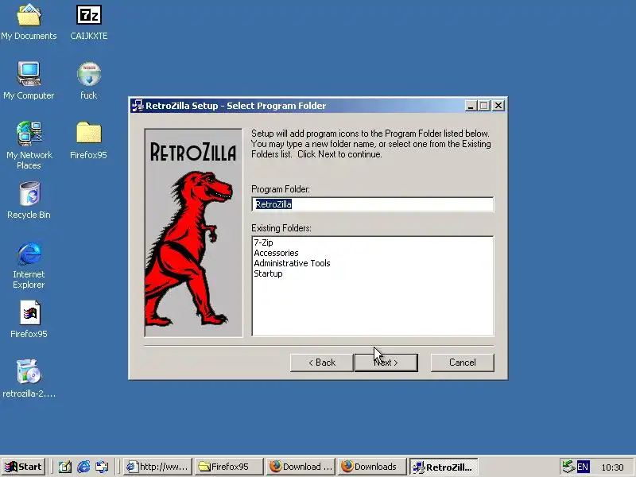The image size is (636, 477).
Task: Switch to the Downloads taskbar button
Action: [372, 467]
